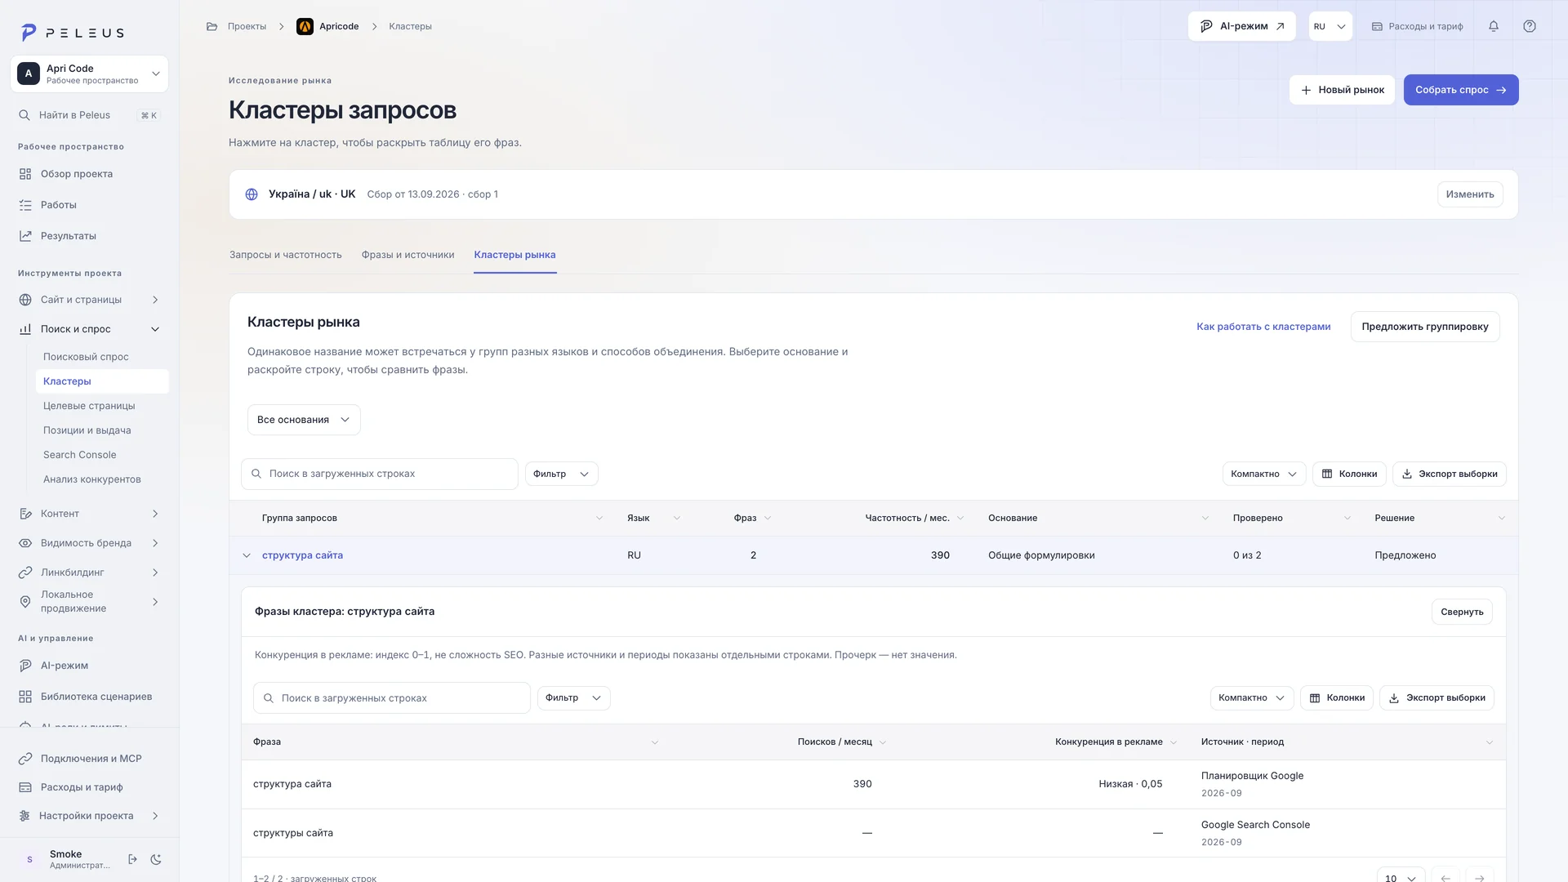Expand Линкбилдинг section

89,572
